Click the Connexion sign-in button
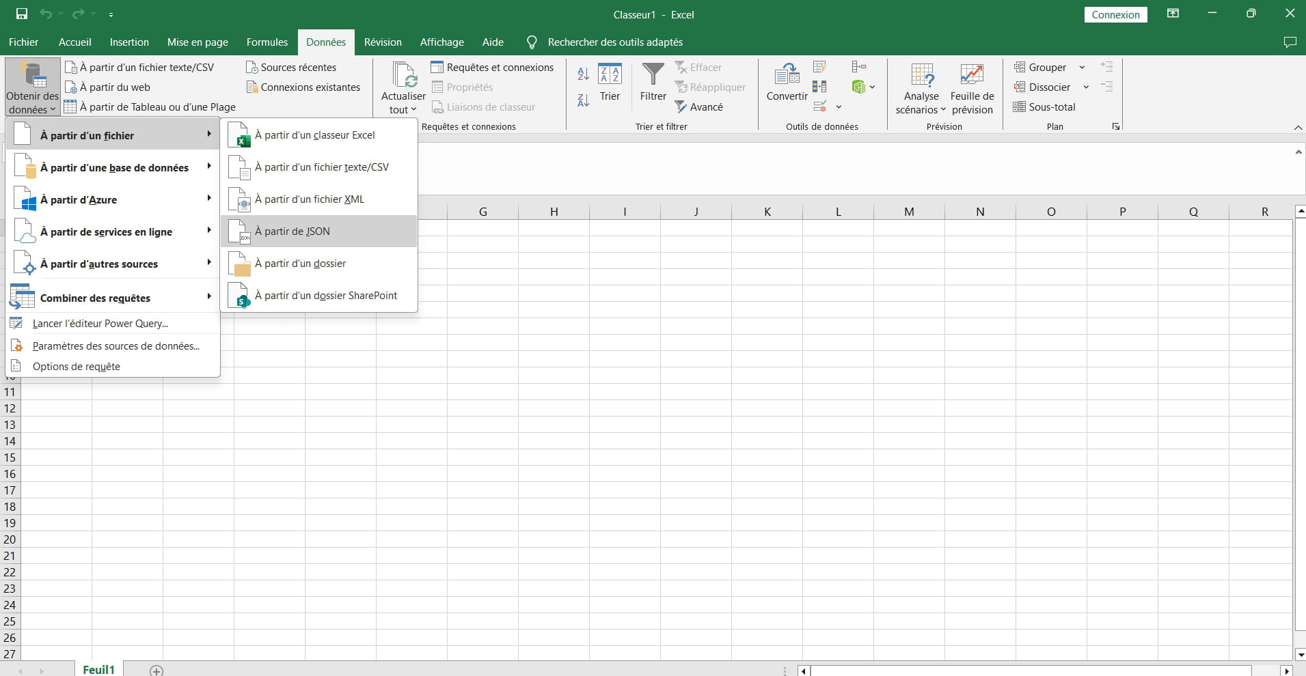Image resolution: width=1306 pixels, height=676 pixels. click(1115, 14)
